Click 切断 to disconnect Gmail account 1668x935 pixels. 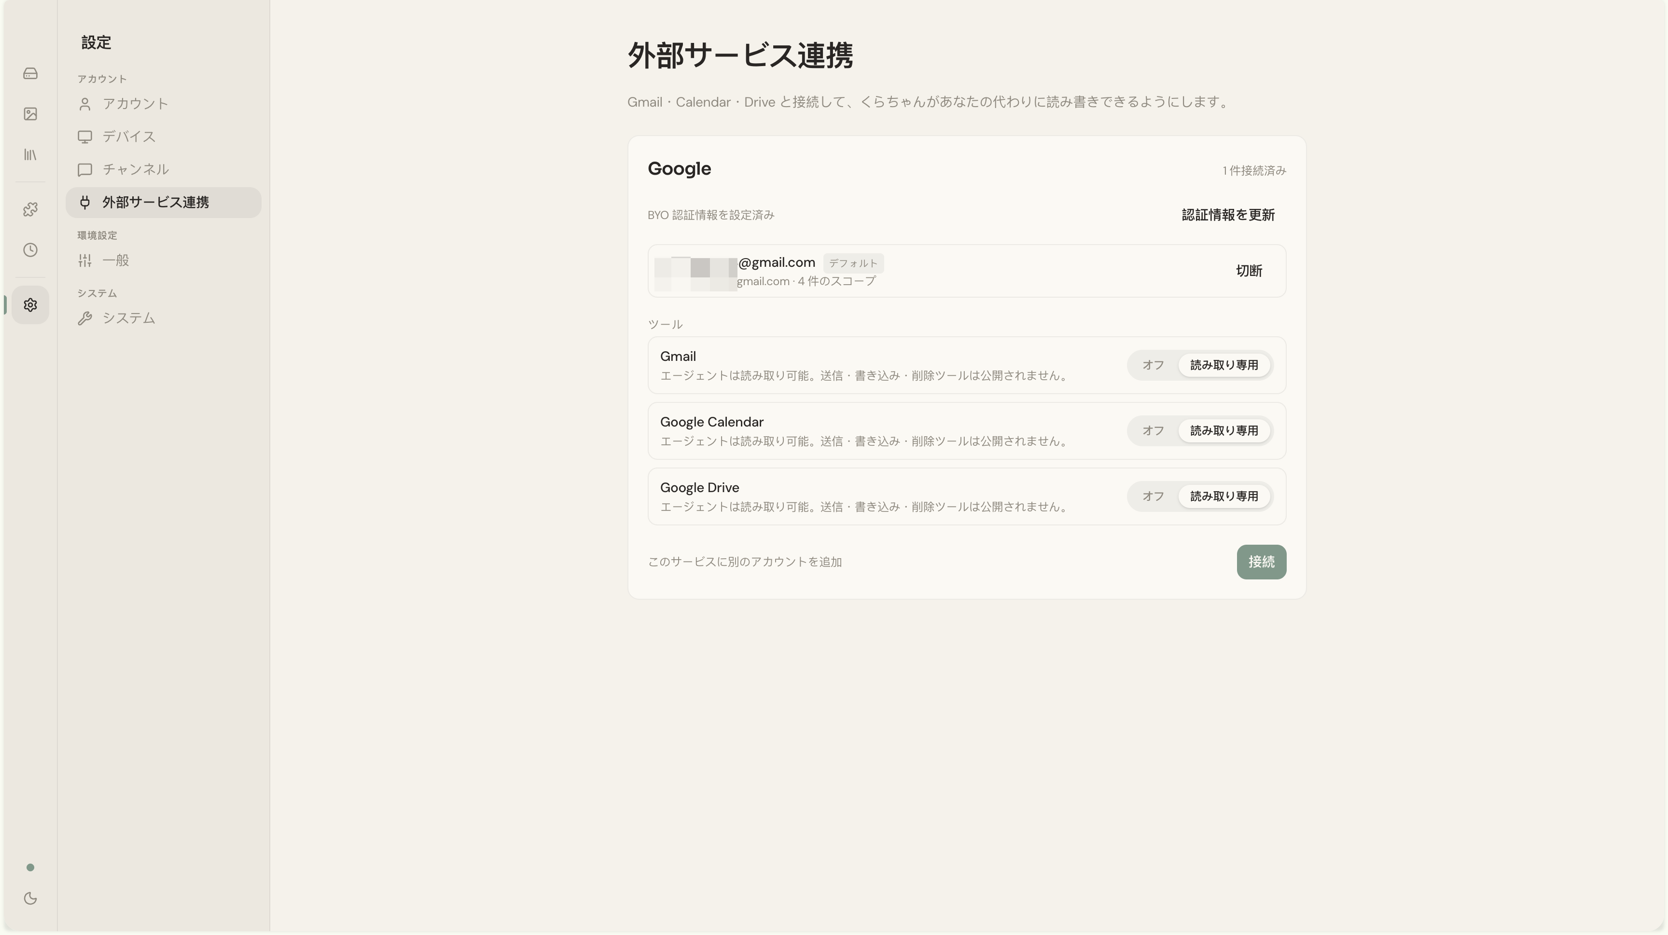pos(1249,271)
